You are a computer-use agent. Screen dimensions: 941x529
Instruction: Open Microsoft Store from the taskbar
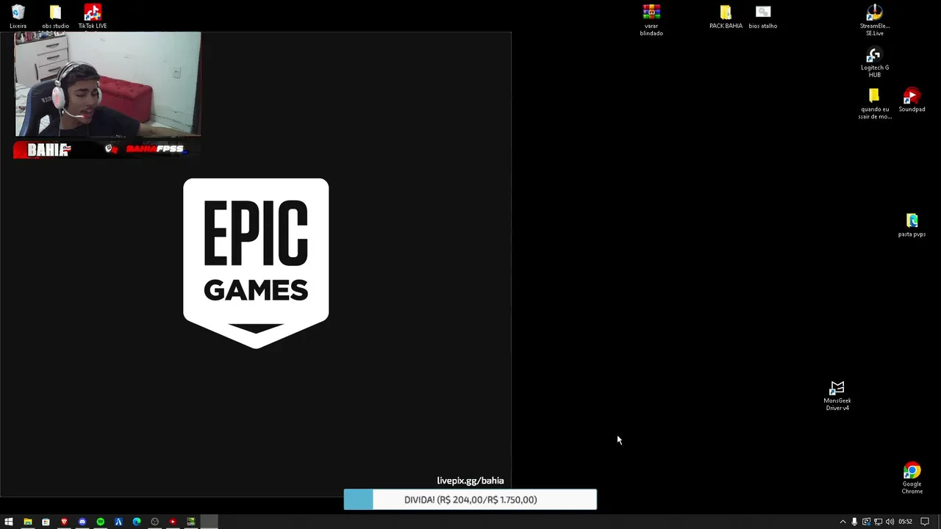click(x=46, y=522)
